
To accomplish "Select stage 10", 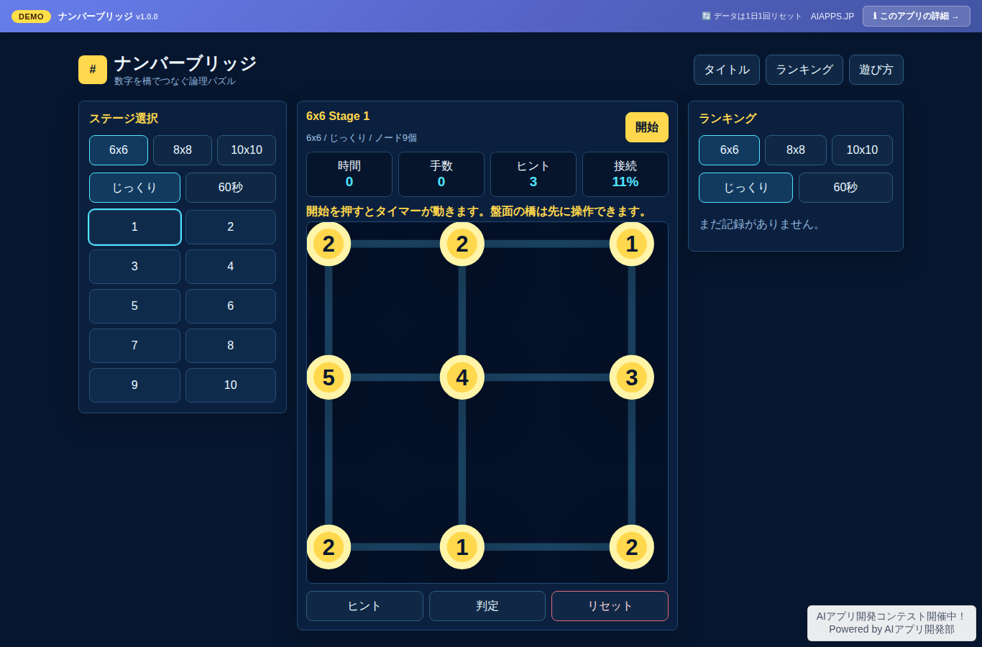I will click(x=231, y=385).
